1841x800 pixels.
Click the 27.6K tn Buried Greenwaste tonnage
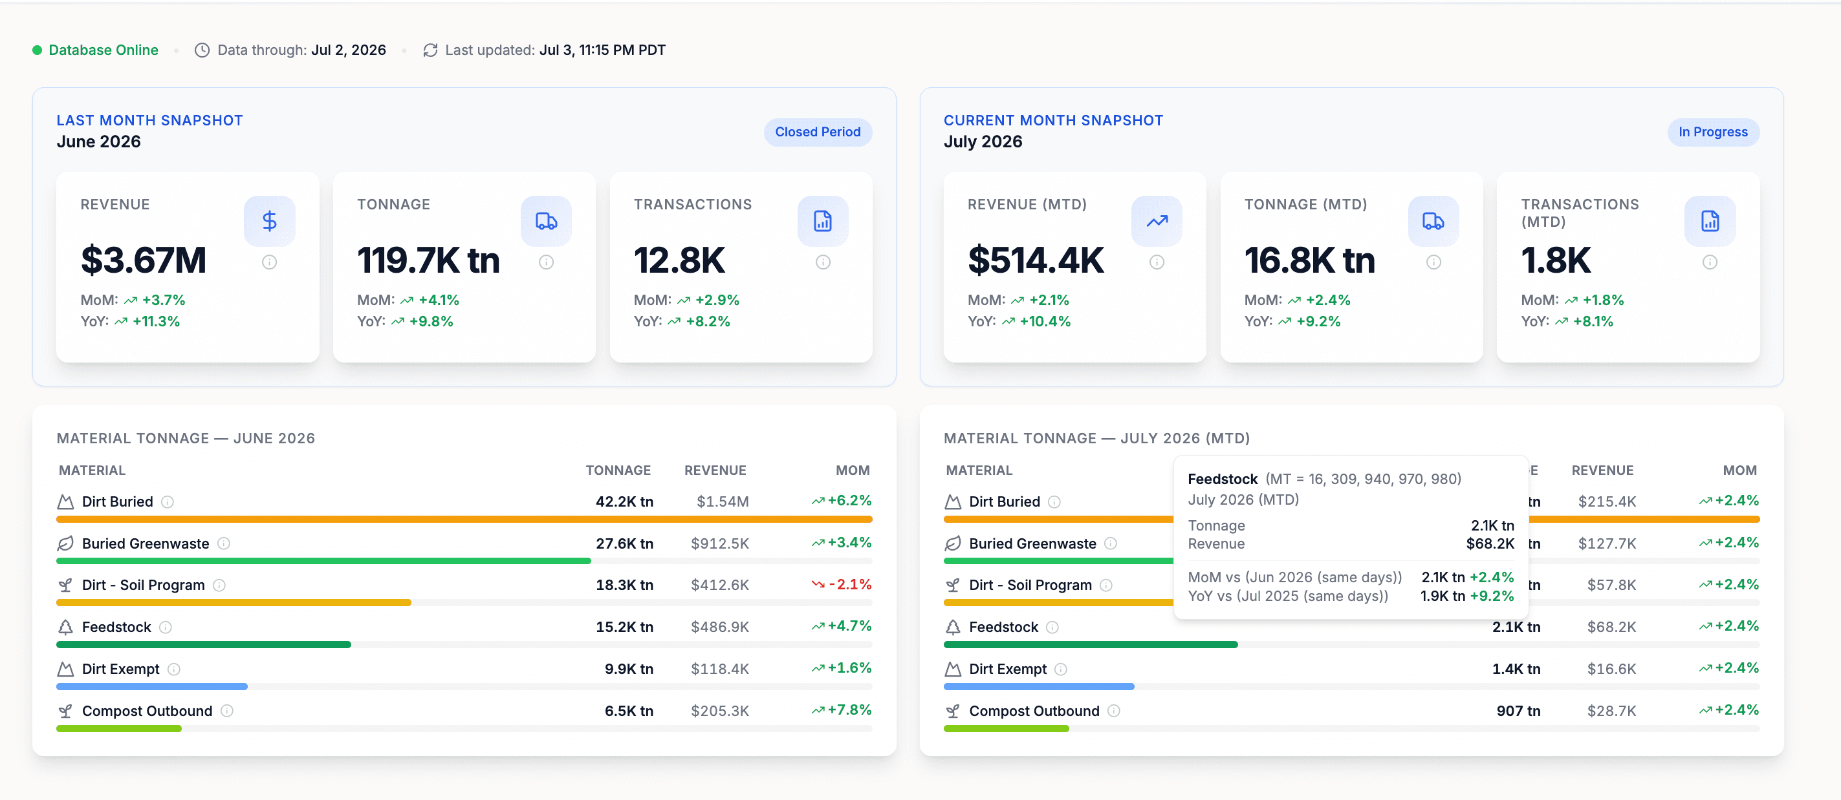624,544
